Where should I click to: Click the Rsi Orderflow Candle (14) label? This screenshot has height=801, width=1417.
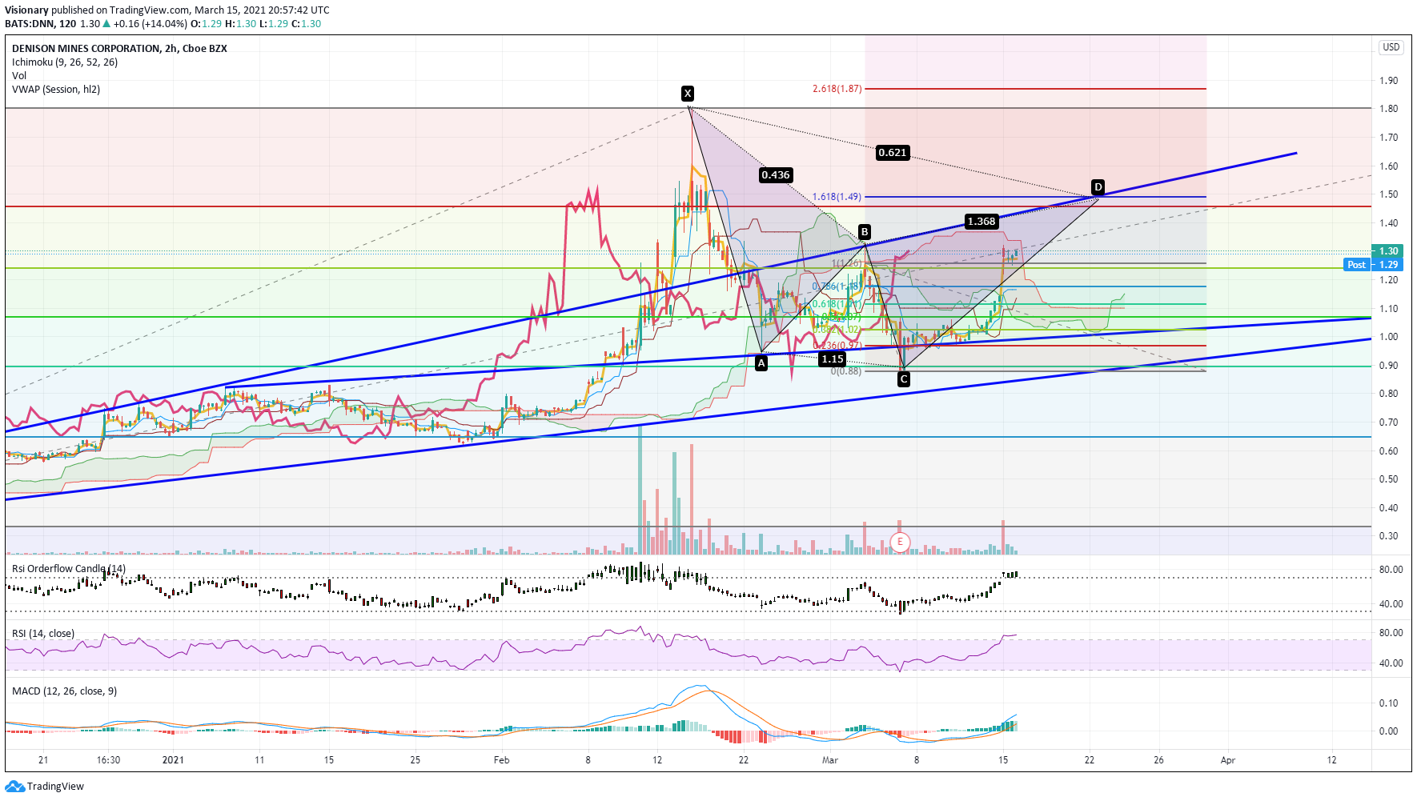[69, 569]
